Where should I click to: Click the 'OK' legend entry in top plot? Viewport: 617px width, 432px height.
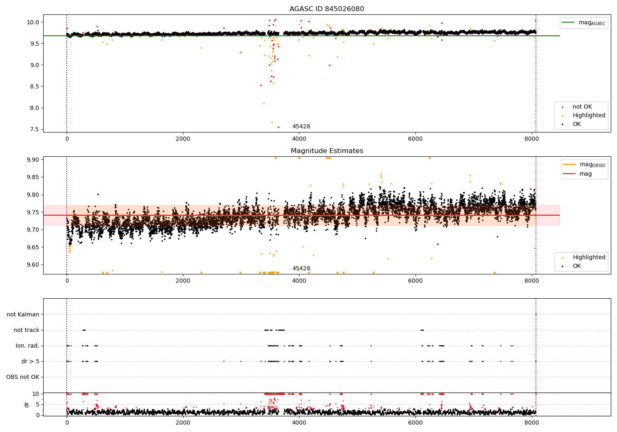577,124
